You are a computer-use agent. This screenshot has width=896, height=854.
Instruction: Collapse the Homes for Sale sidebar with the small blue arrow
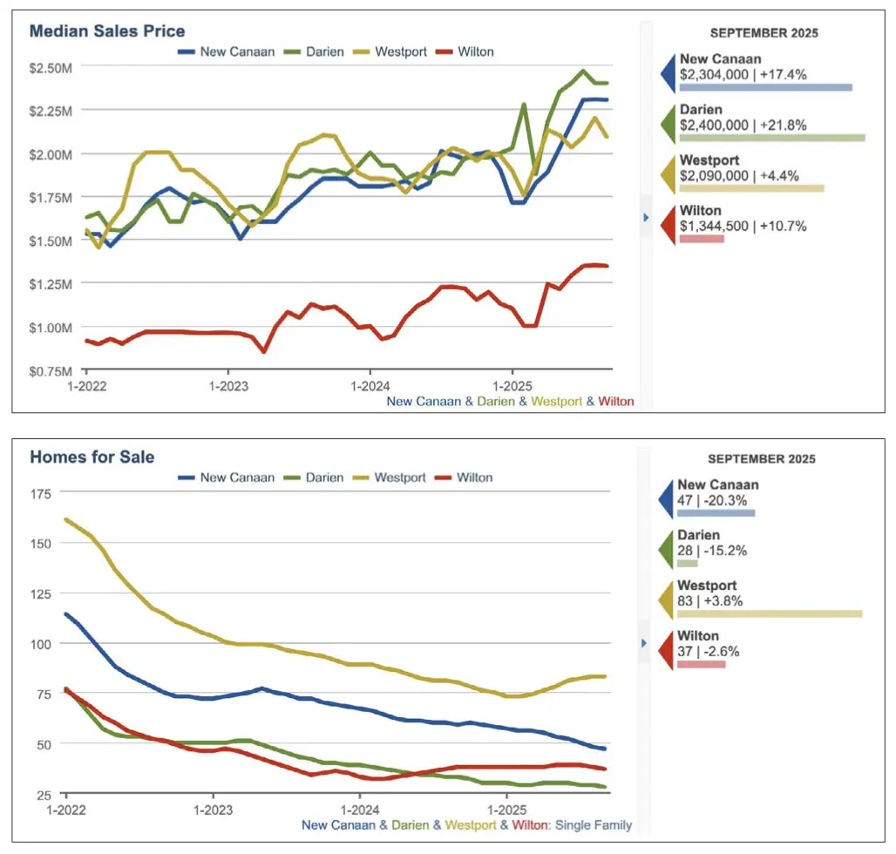645,643
